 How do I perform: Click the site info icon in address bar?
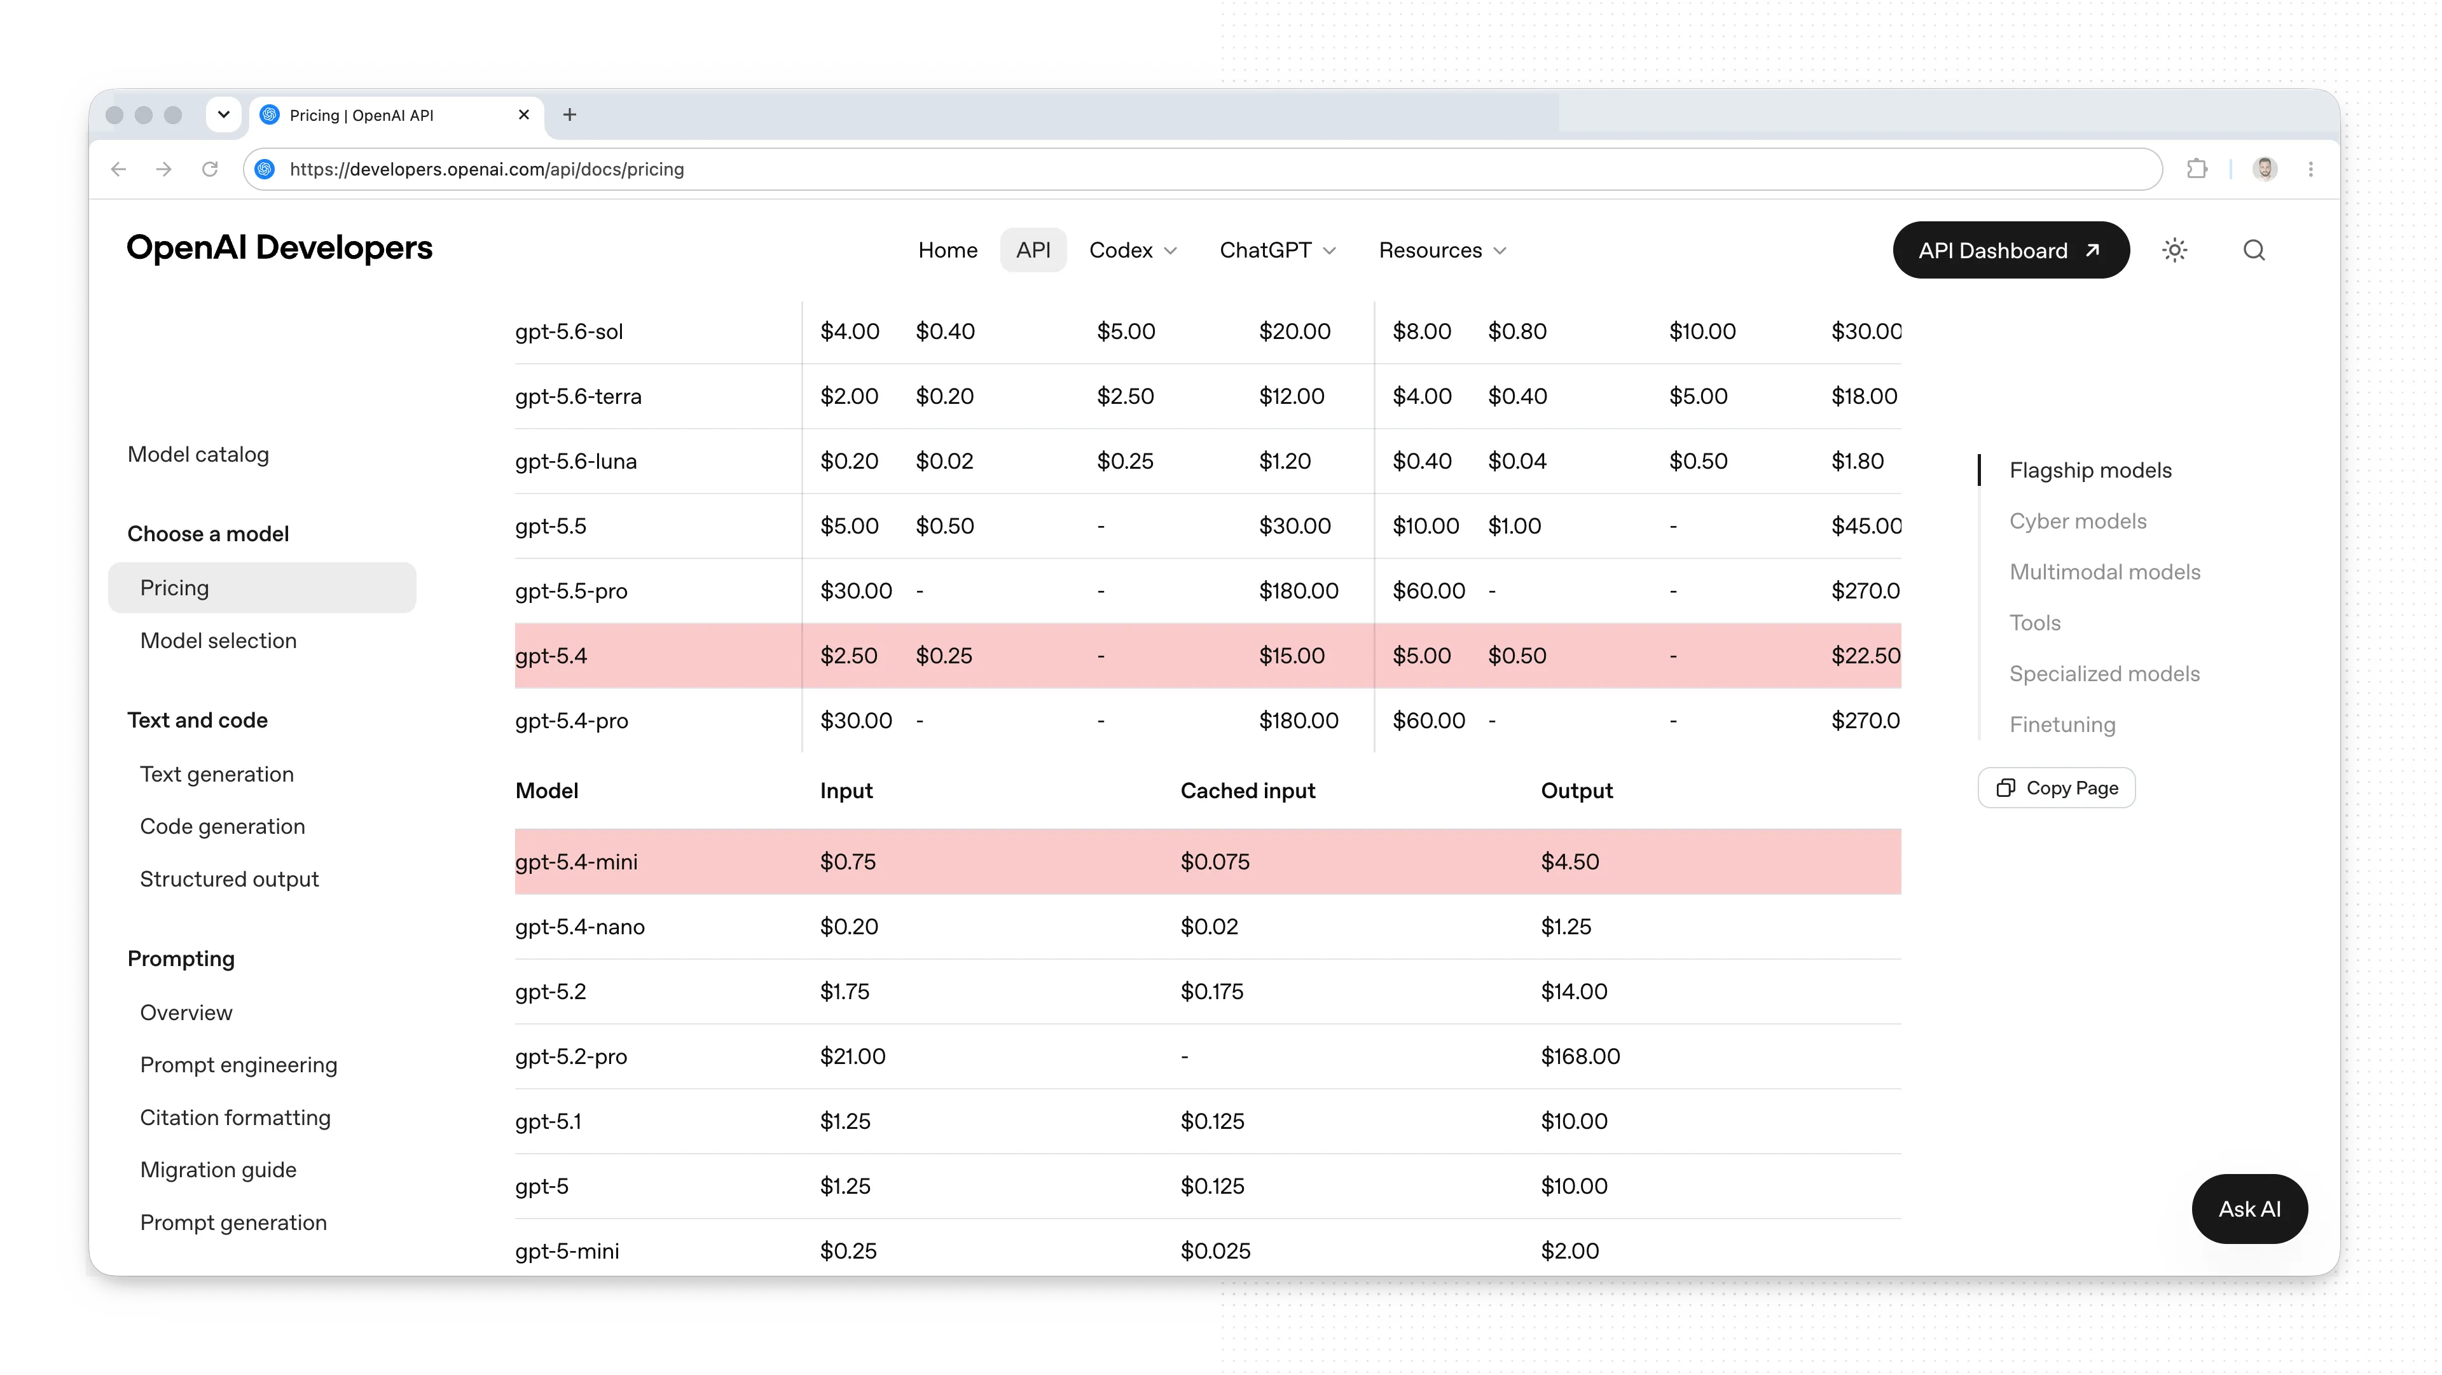(265, 169)
